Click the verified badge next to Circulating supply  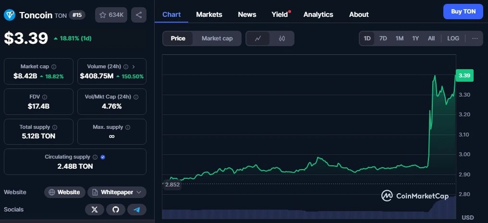(x=103, y=157)
